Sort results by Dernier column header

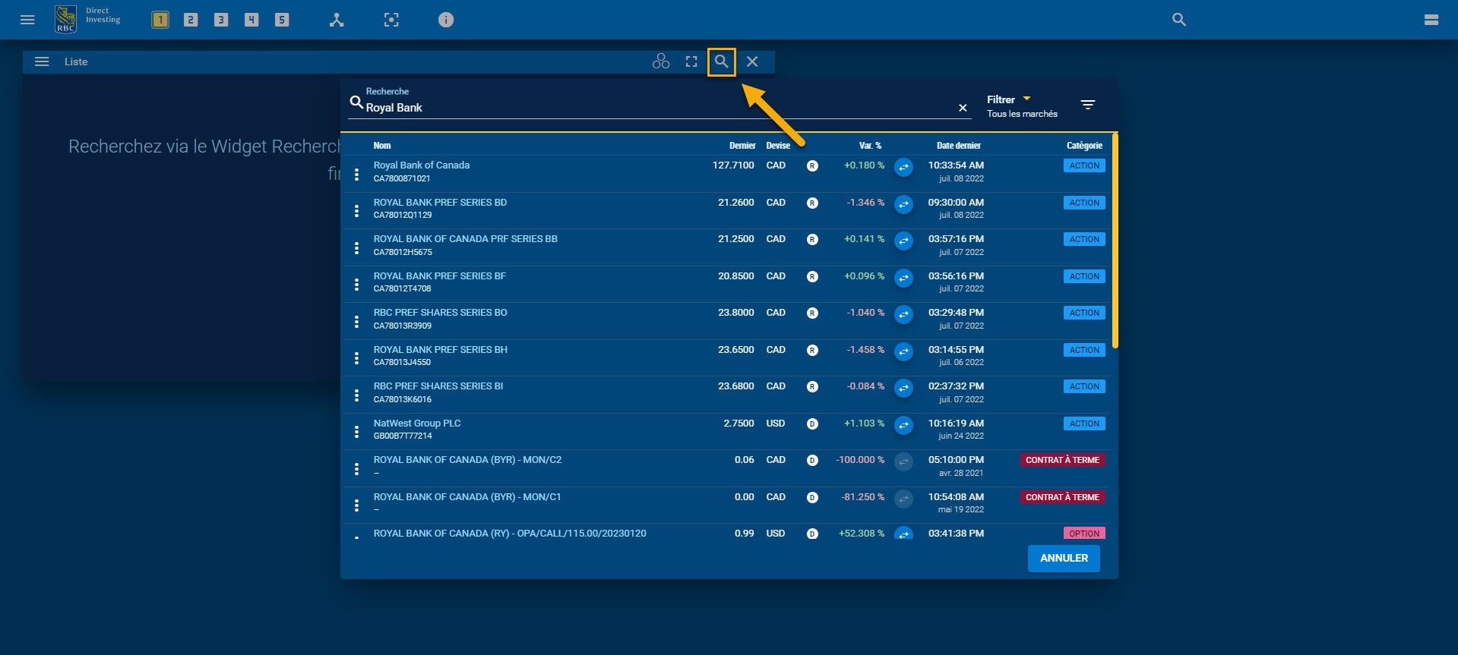point(742,146)
